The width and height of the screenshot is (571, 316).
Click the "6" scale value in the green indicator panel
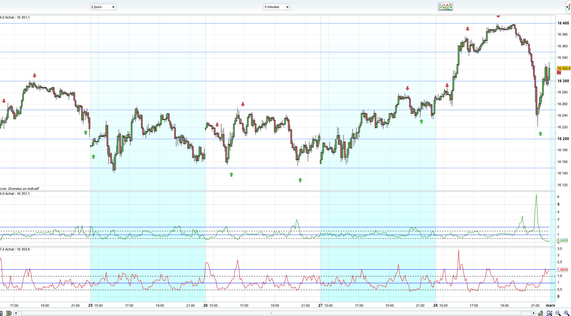[558, 197]
